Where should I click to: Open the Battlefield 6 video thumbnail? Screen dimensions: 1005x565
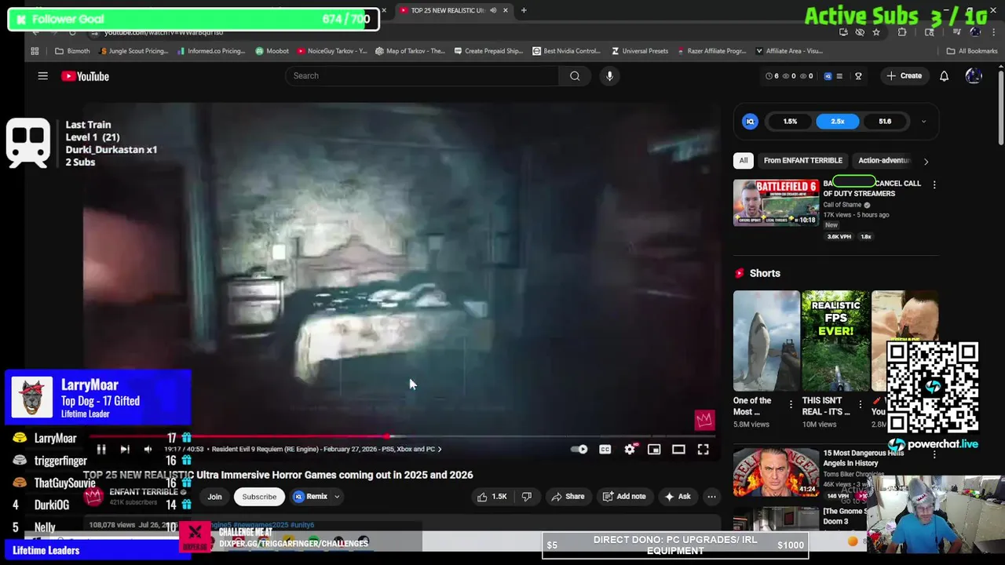tap(776, 202)
